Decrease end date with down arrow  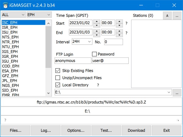coord(96,34)
